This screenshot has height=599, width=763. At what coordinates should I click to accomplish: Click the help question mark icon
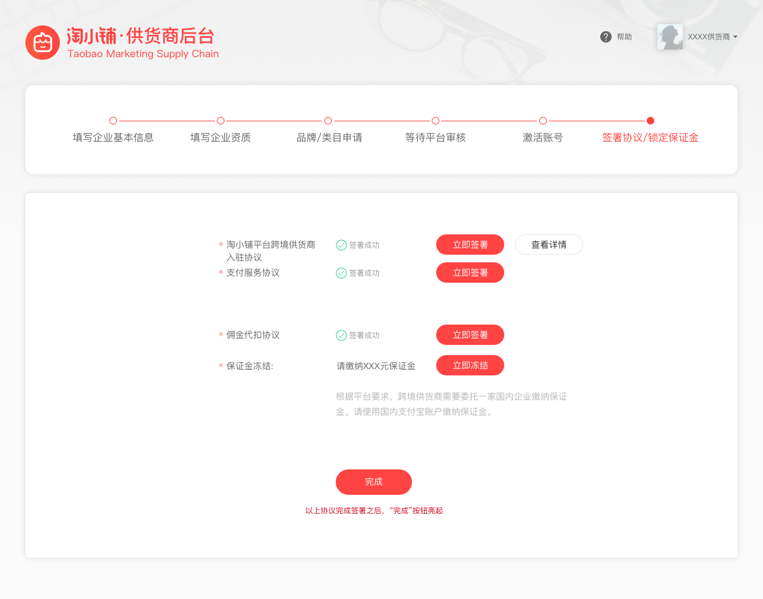click(606, 37)
